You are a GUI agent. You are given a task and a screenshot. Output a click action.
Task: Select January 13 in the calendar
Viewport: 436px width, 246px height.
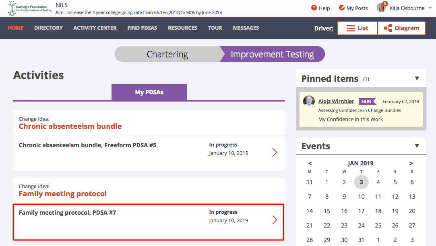[x=412, y=196]
